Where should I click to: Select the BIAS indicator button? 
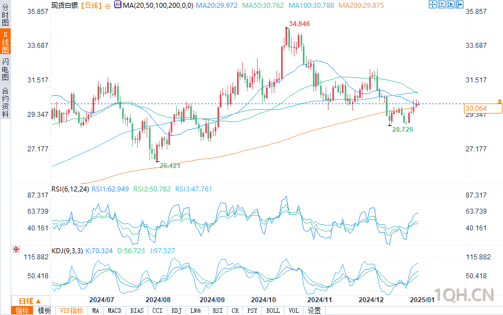click(x=137, y=311)
